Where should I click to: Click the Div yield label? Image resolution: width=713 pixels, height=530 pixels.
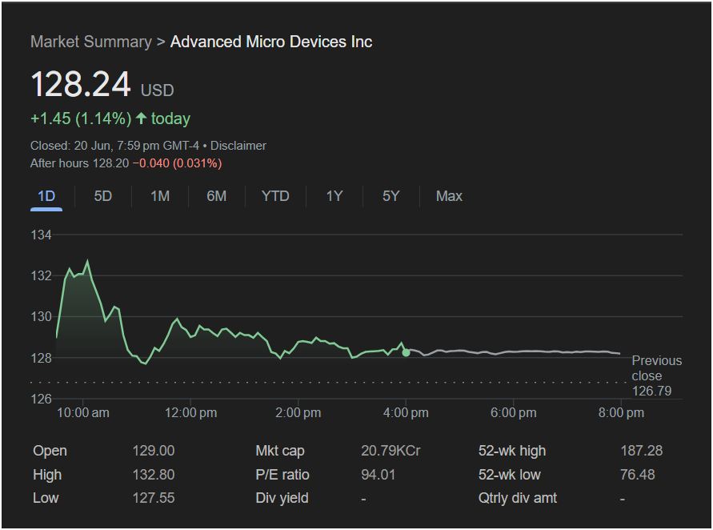[282, 498]
